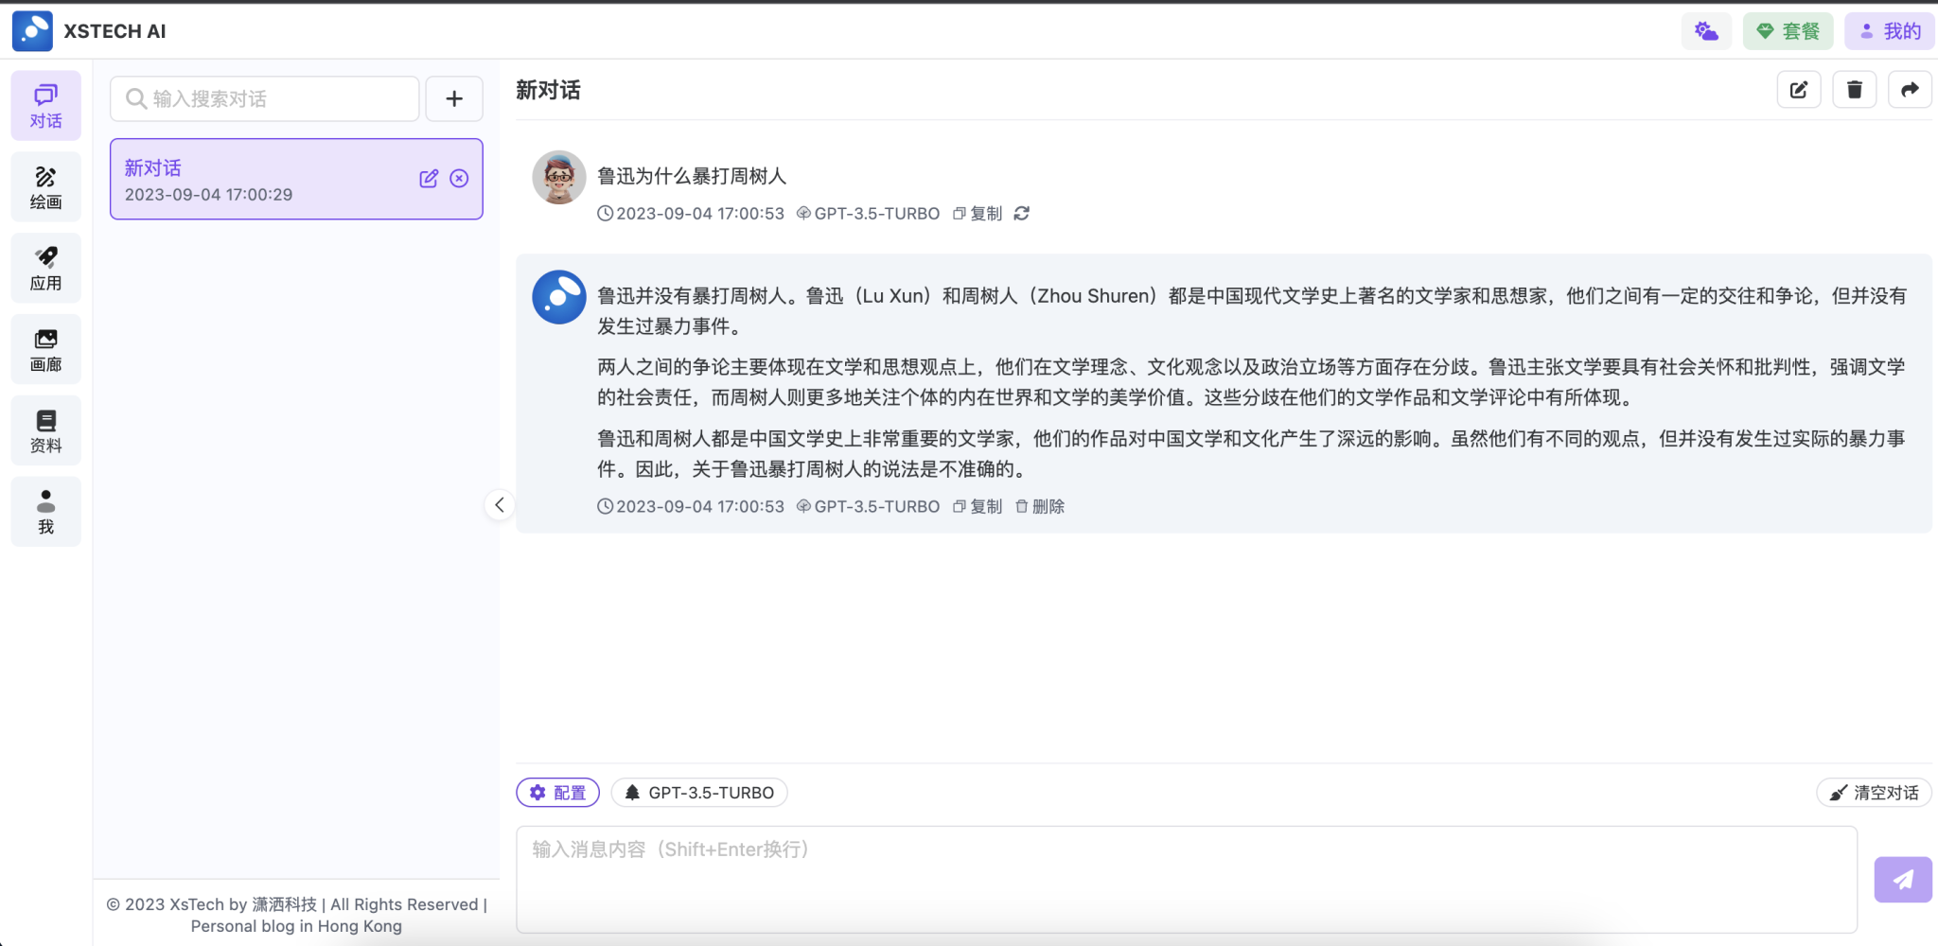Image resolution: width=1938 pixels, height=946 pixels.
Task: Start a new chat with the plus button
Action: 454,98
